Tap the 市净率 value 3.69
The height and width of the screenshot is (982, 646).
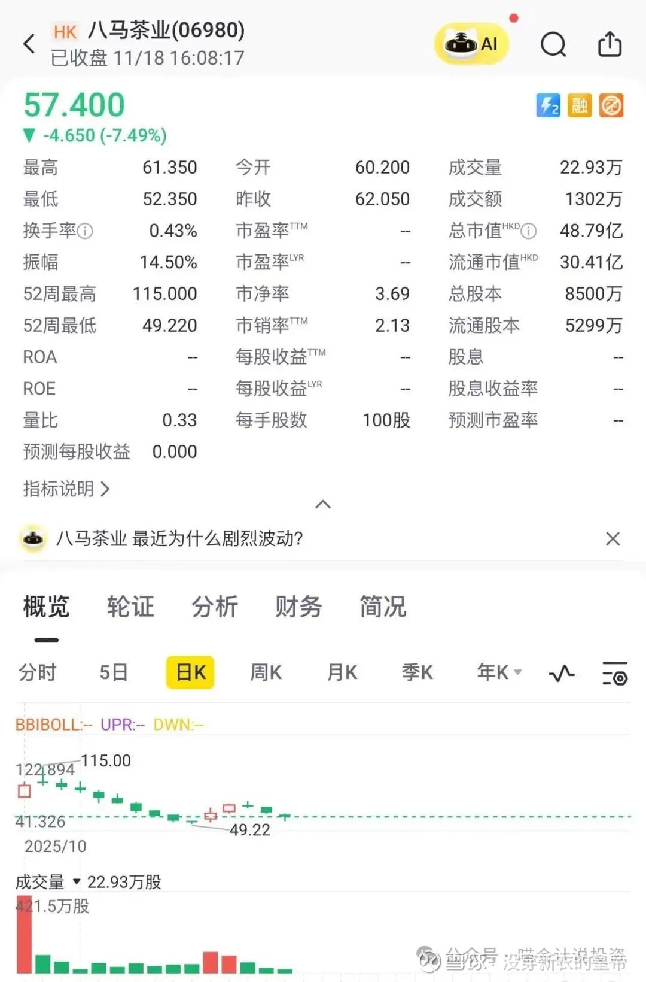tap(392, 294)
